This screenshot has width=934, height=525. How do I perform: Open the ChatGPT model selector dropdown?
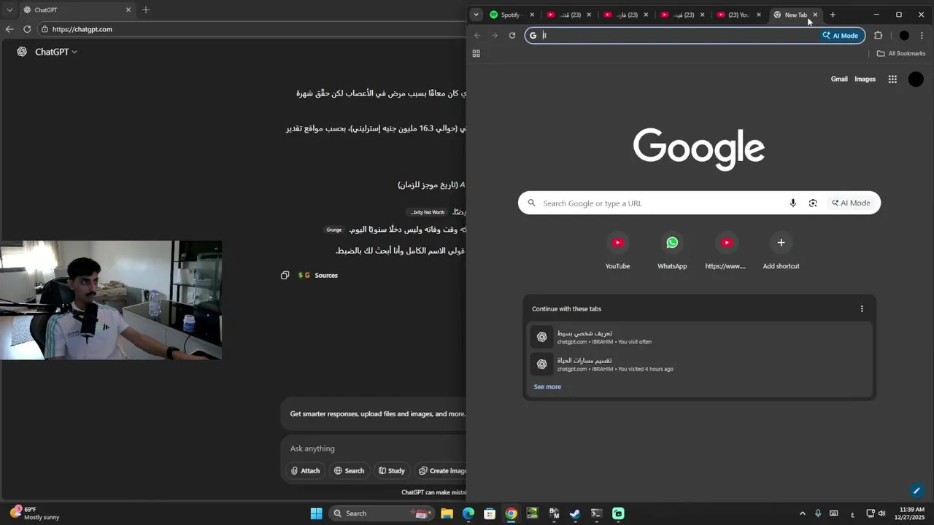click(55, 52)
